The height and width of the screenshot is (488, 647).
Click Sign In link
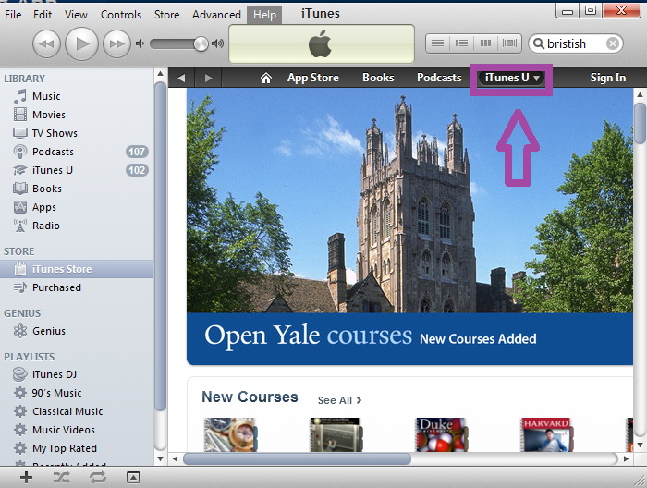pyautogui.click(x=607, y=78)
